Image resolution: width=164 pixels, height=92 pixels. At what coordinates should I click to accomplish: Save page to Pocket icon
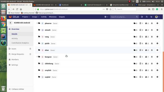pos(107,9)
